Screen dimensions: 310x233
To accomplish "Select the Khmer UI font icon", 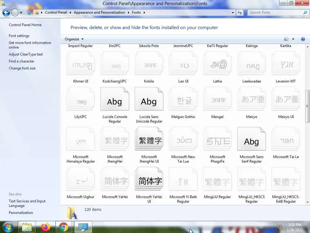I will [x=81, y=63].
